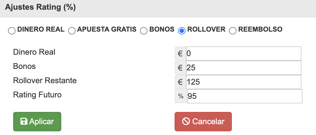This screenshot has height=135, width=316.
Task: Apply settings with the green Aplicar button
Action: pos(37,122)
